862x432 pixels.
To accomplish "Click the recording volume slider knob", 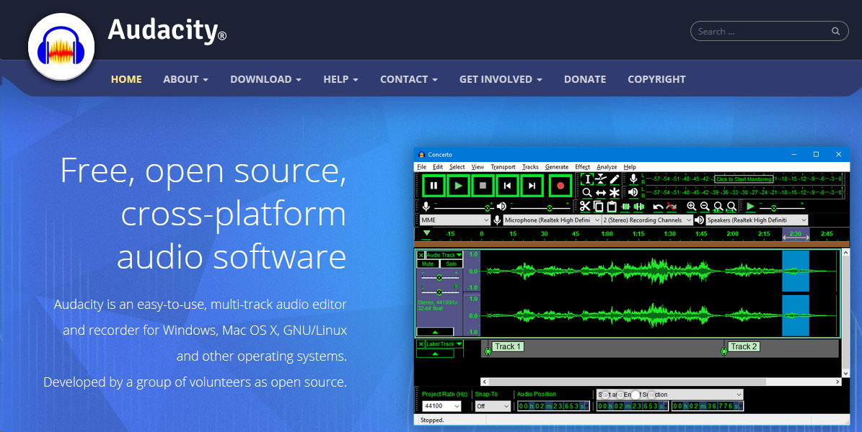I will point(488,207).
